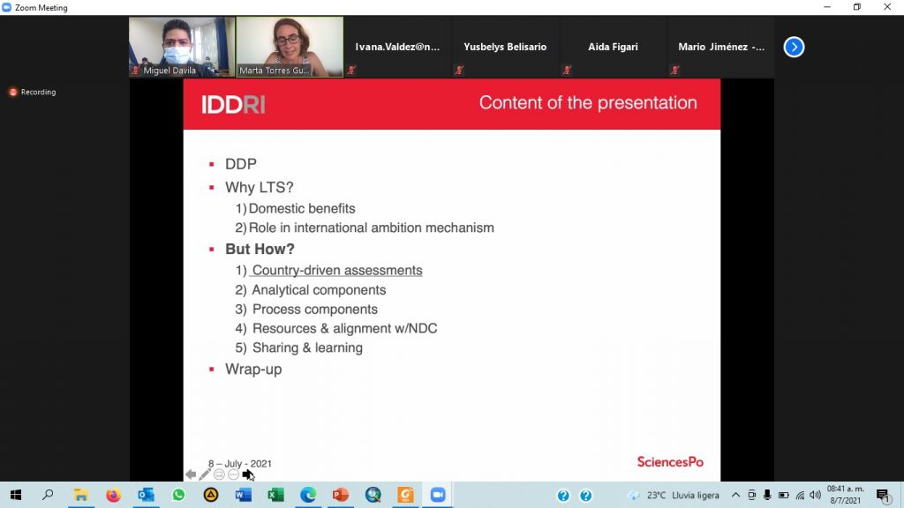Viewport: 904px width, 508px height.
Task: Open Firefox from the taskbar
Action: point(113,496)
